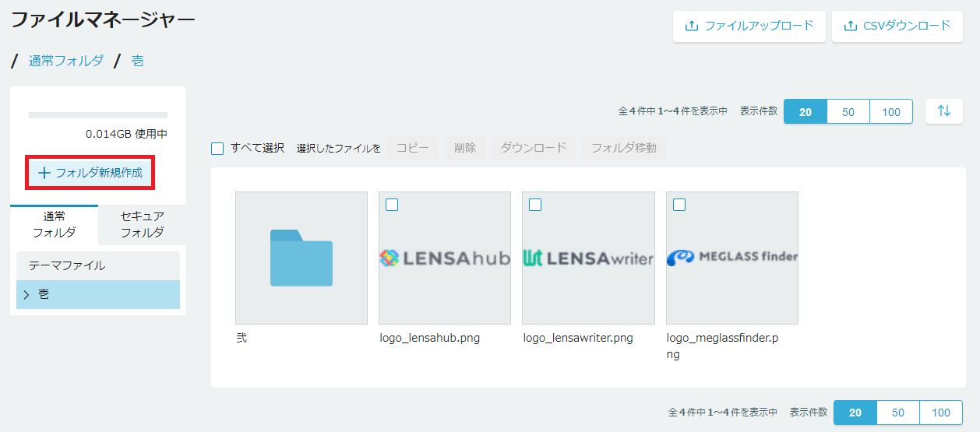Click the sort order arrows icon

pos(944,111)
